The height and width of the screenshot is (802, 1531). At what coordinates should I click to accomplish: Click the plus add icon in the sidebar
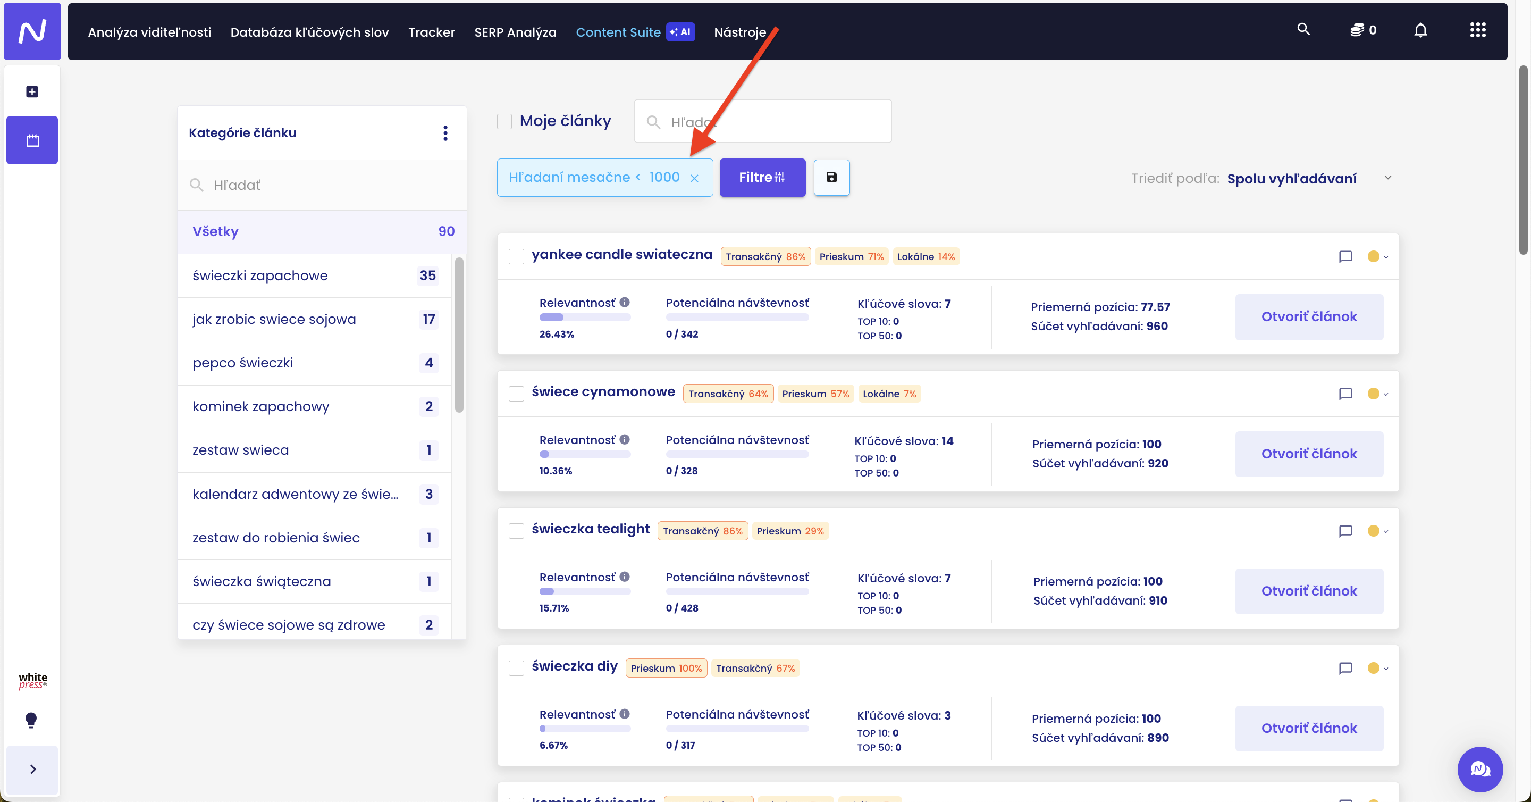point(32,91)
